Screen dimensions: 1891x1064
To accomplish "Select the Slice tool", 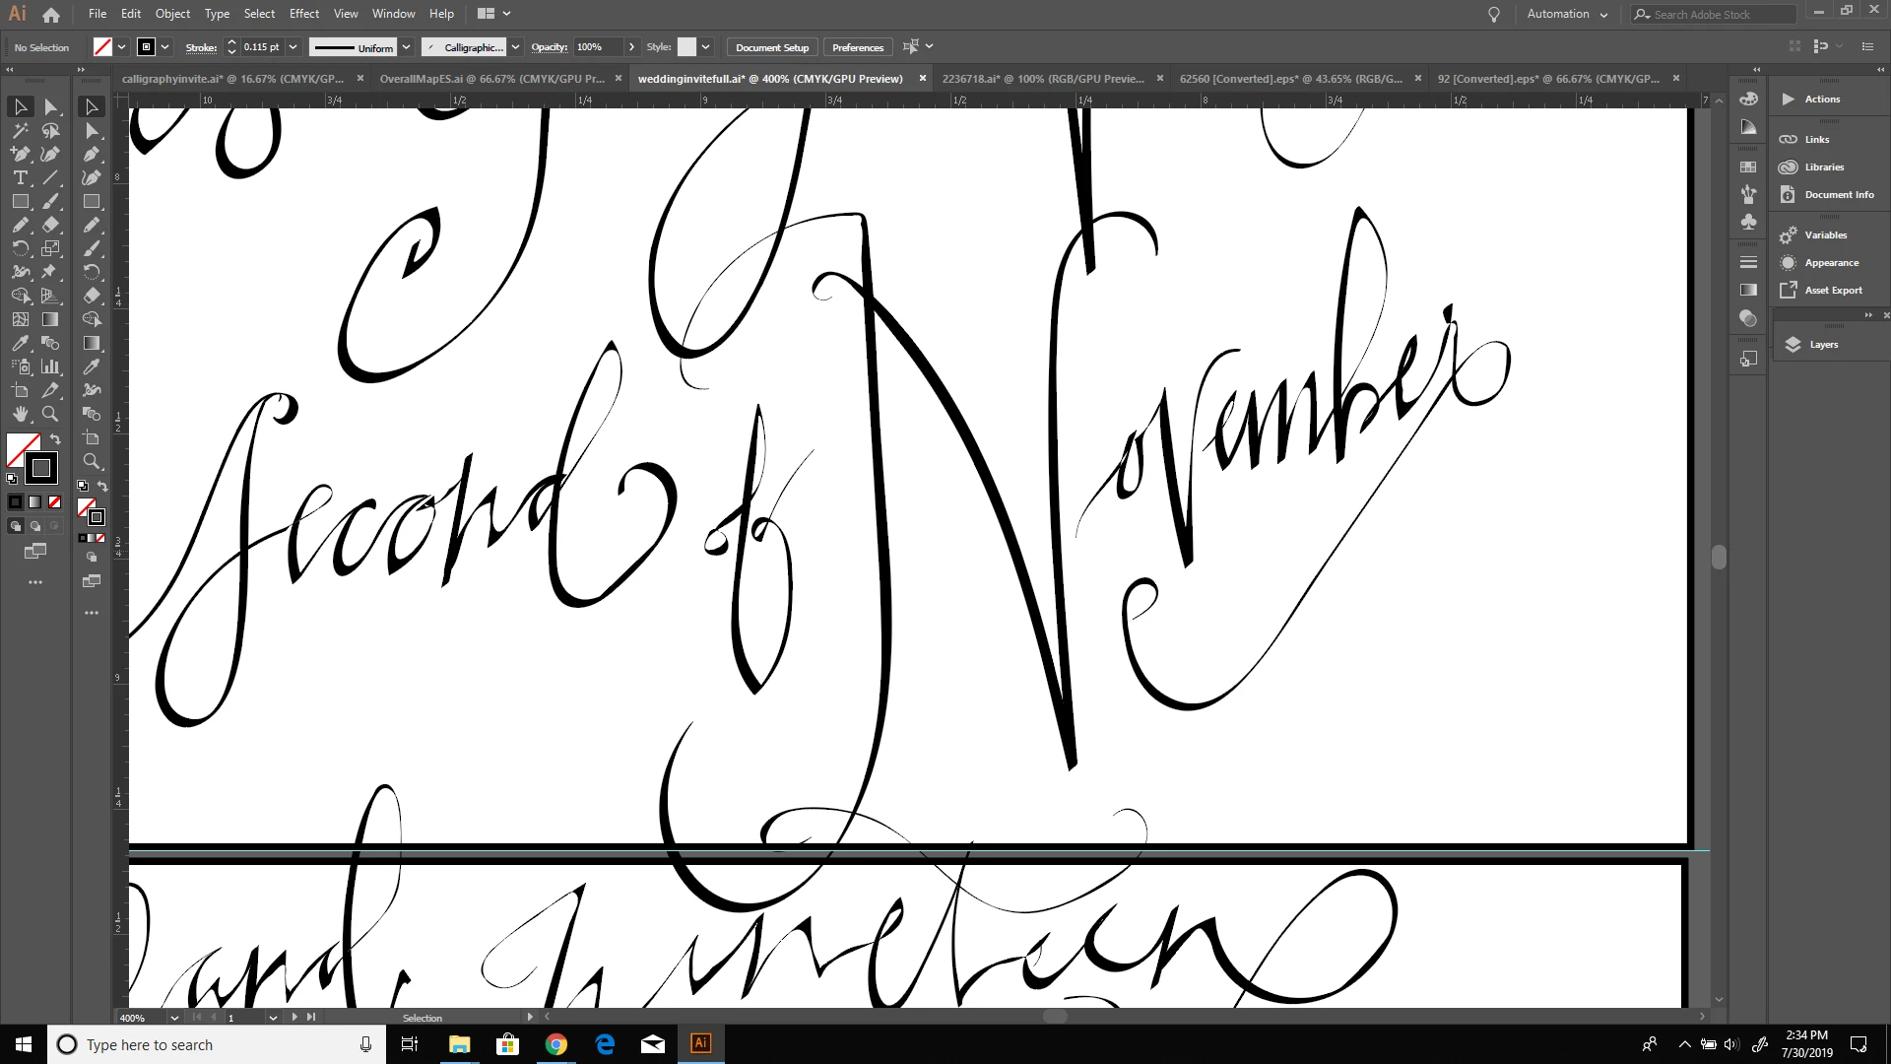I will pyautogui.click(x=50, y=390).
